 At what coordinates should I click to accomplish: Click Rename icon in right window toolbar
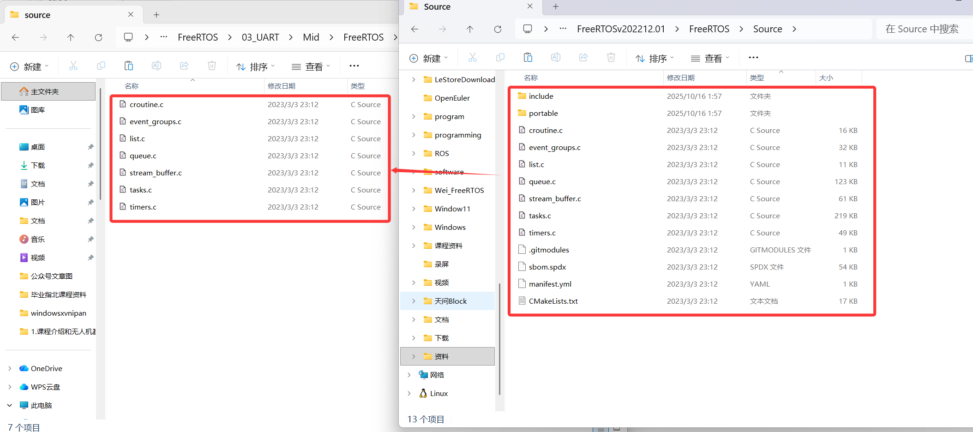(556, 58)
